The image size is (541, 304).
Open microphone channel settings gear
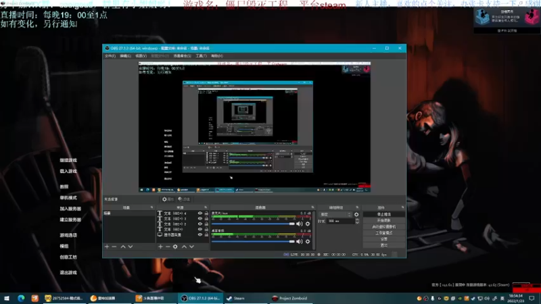(x=308, y=224)
